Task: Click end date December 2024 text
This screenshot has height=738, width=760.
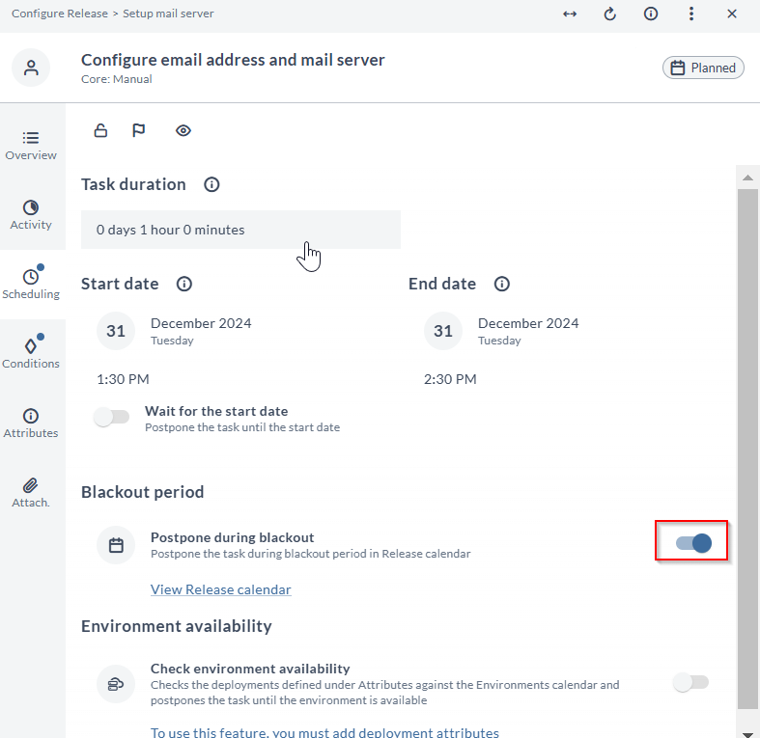Action: 528,323
